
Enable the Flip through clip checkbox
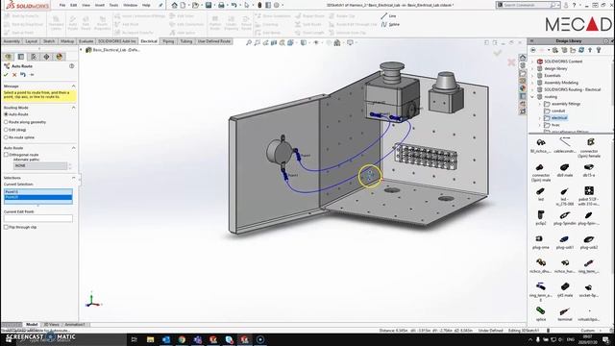[x=6, y=227]
